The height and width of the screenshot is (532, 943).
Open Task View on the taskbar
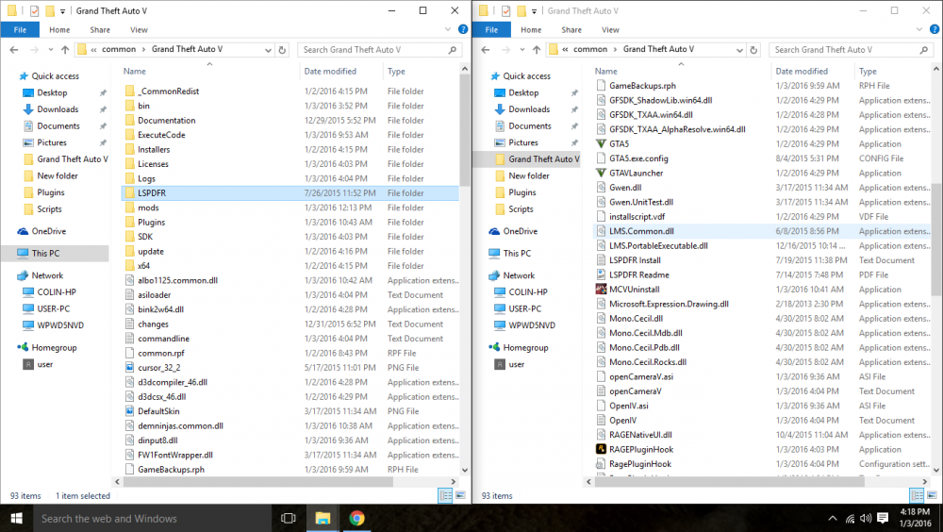tap(288, 518)
